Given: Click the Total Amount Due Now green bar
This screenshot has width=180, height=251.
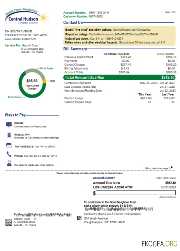Looking at the screenshot, I should (119, 78).
